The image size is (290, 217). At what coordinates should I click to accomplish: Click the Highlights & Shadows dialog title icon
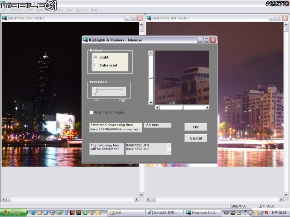[x=86, y=40]
